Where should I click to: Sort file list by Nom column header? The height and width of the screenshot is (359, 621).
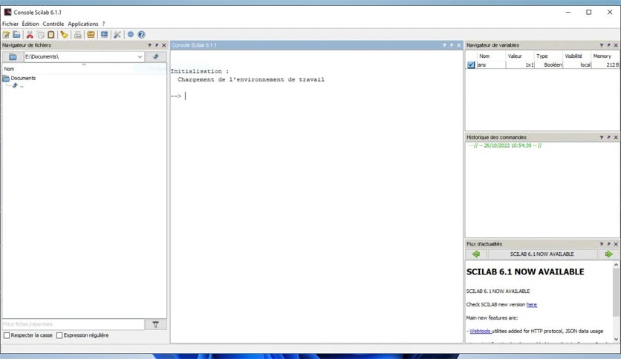tap(84, 69)
